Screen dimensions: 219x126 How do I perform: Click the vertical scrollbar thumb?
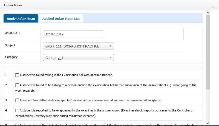tap(208, 52)
